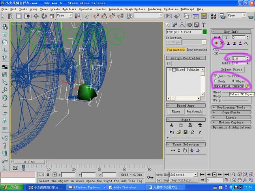Click the Biped Save File disk icon
Screen dimensions: 255x191
coord(186,132)
